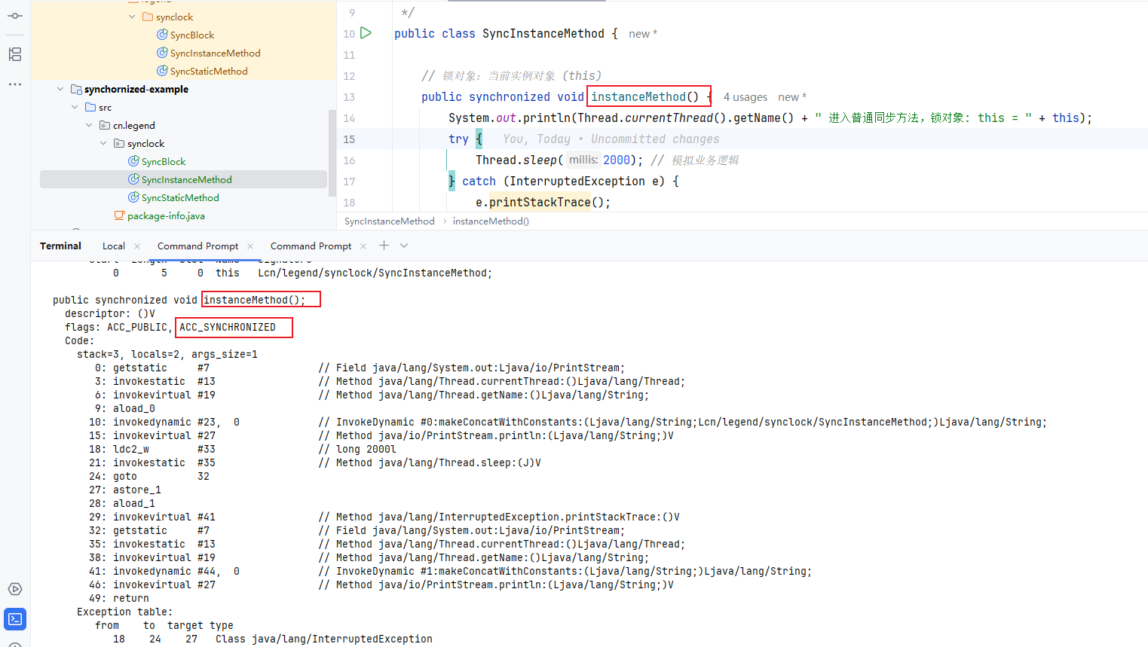Switch to the second Command Prompt tab

[x=311, y=246]
